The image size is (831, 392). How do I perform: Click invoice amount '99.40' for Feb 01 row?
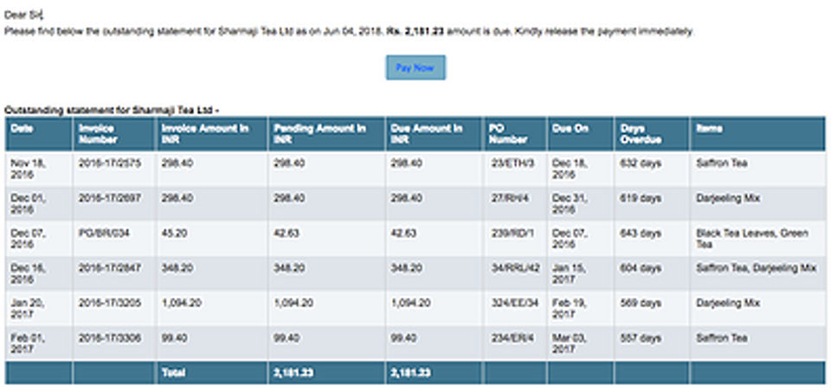tap(174, 338)
